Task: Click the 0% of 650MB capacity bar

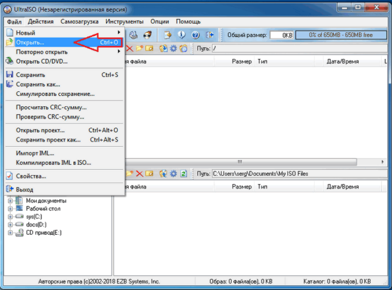Action: click(x=341, y=35)
